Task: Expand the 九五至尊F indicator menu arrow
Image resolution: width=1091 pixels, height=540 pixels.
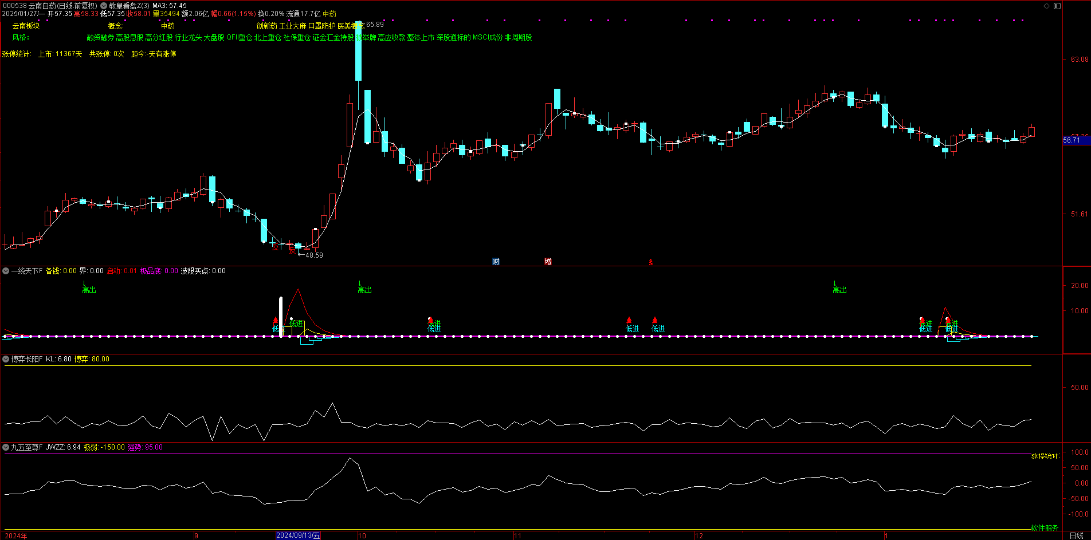Action: (6, 447)
